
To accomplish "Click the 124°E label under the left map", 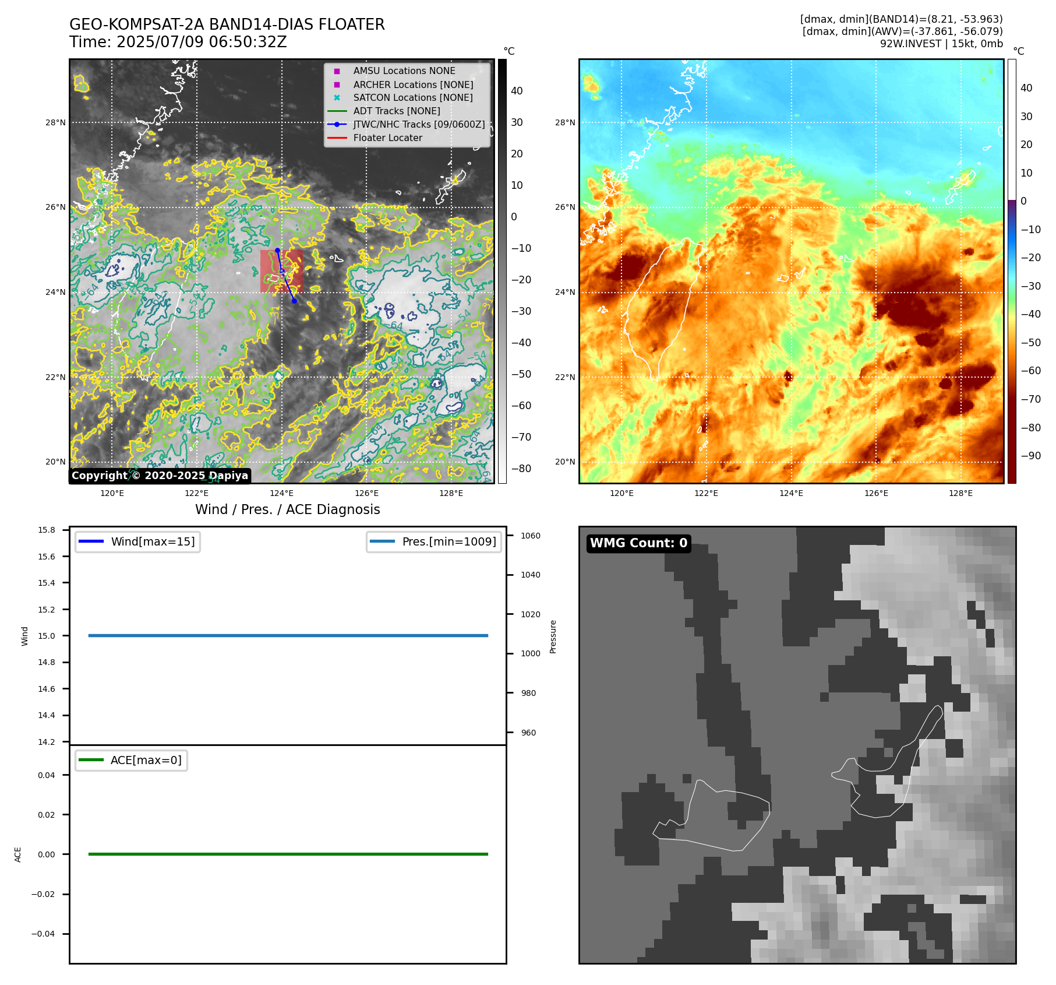I will [282, 493].
